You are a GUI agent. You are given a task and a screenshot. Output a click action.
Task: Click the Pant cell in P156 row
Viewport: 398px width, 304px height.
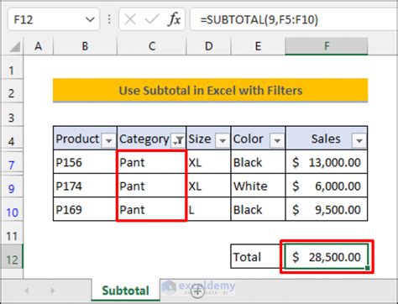[151, 162]
